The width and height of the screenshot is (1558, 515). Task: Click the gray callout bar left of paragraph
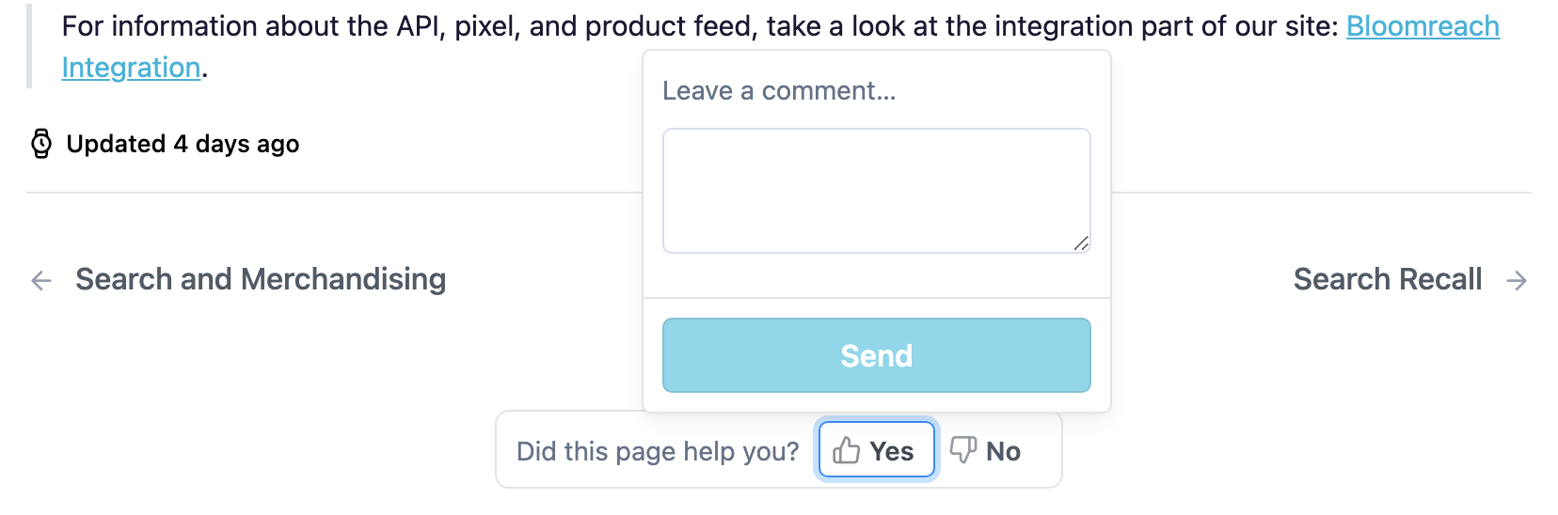coord(29,46)
